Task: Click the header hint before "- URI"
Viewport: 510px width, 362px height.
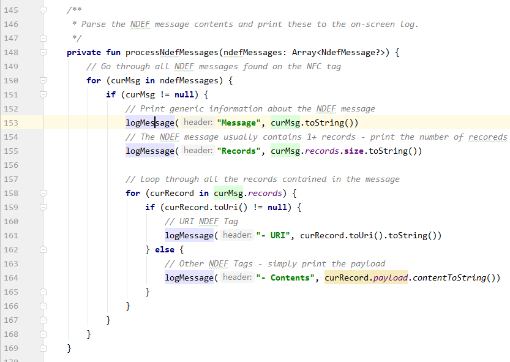Action: click(236, 236)
